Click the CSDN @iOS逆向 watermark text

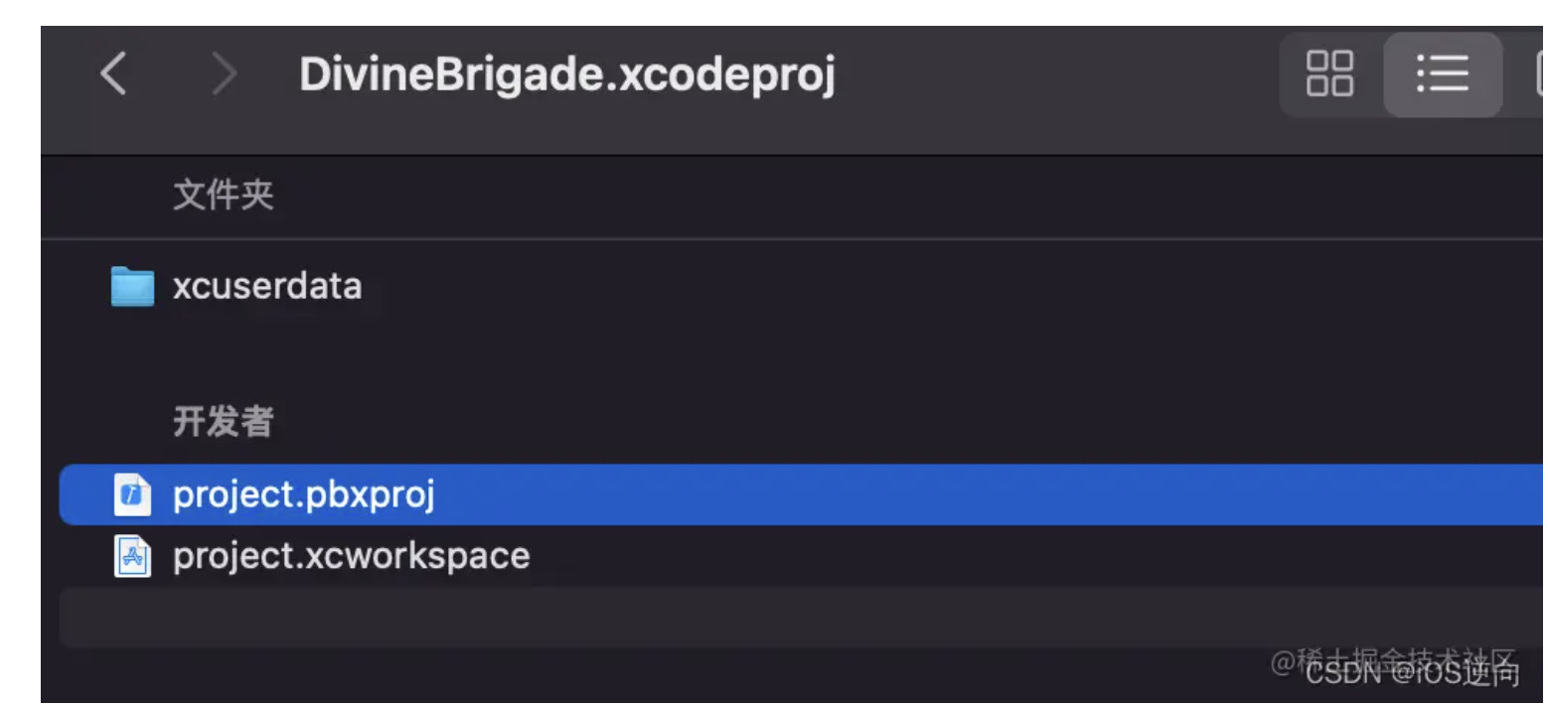pos(1412,674)
